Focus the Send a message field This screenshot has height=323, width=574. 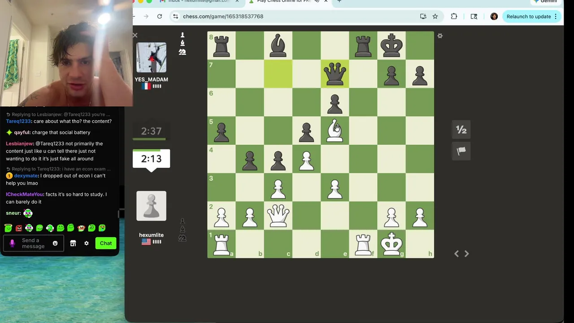33,244
